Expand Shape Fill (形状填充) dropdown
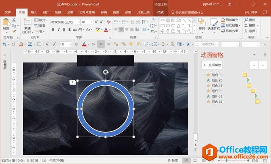271x164 pixels. click(x=240, y=20)
